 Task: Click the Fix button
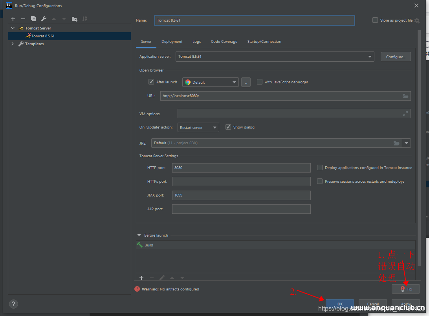pos(406,289)
